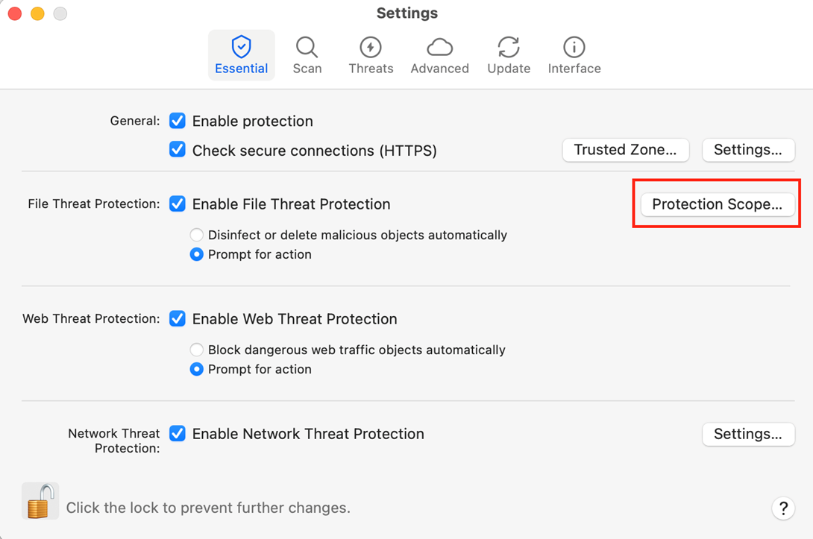Select Disinfect or delete malicious objects automatically
Viewport: 813px width, 539px height.
(197, 235)
